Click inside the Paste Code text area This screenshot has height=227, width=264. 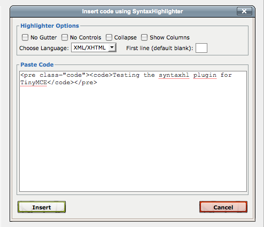click(133, 132)
